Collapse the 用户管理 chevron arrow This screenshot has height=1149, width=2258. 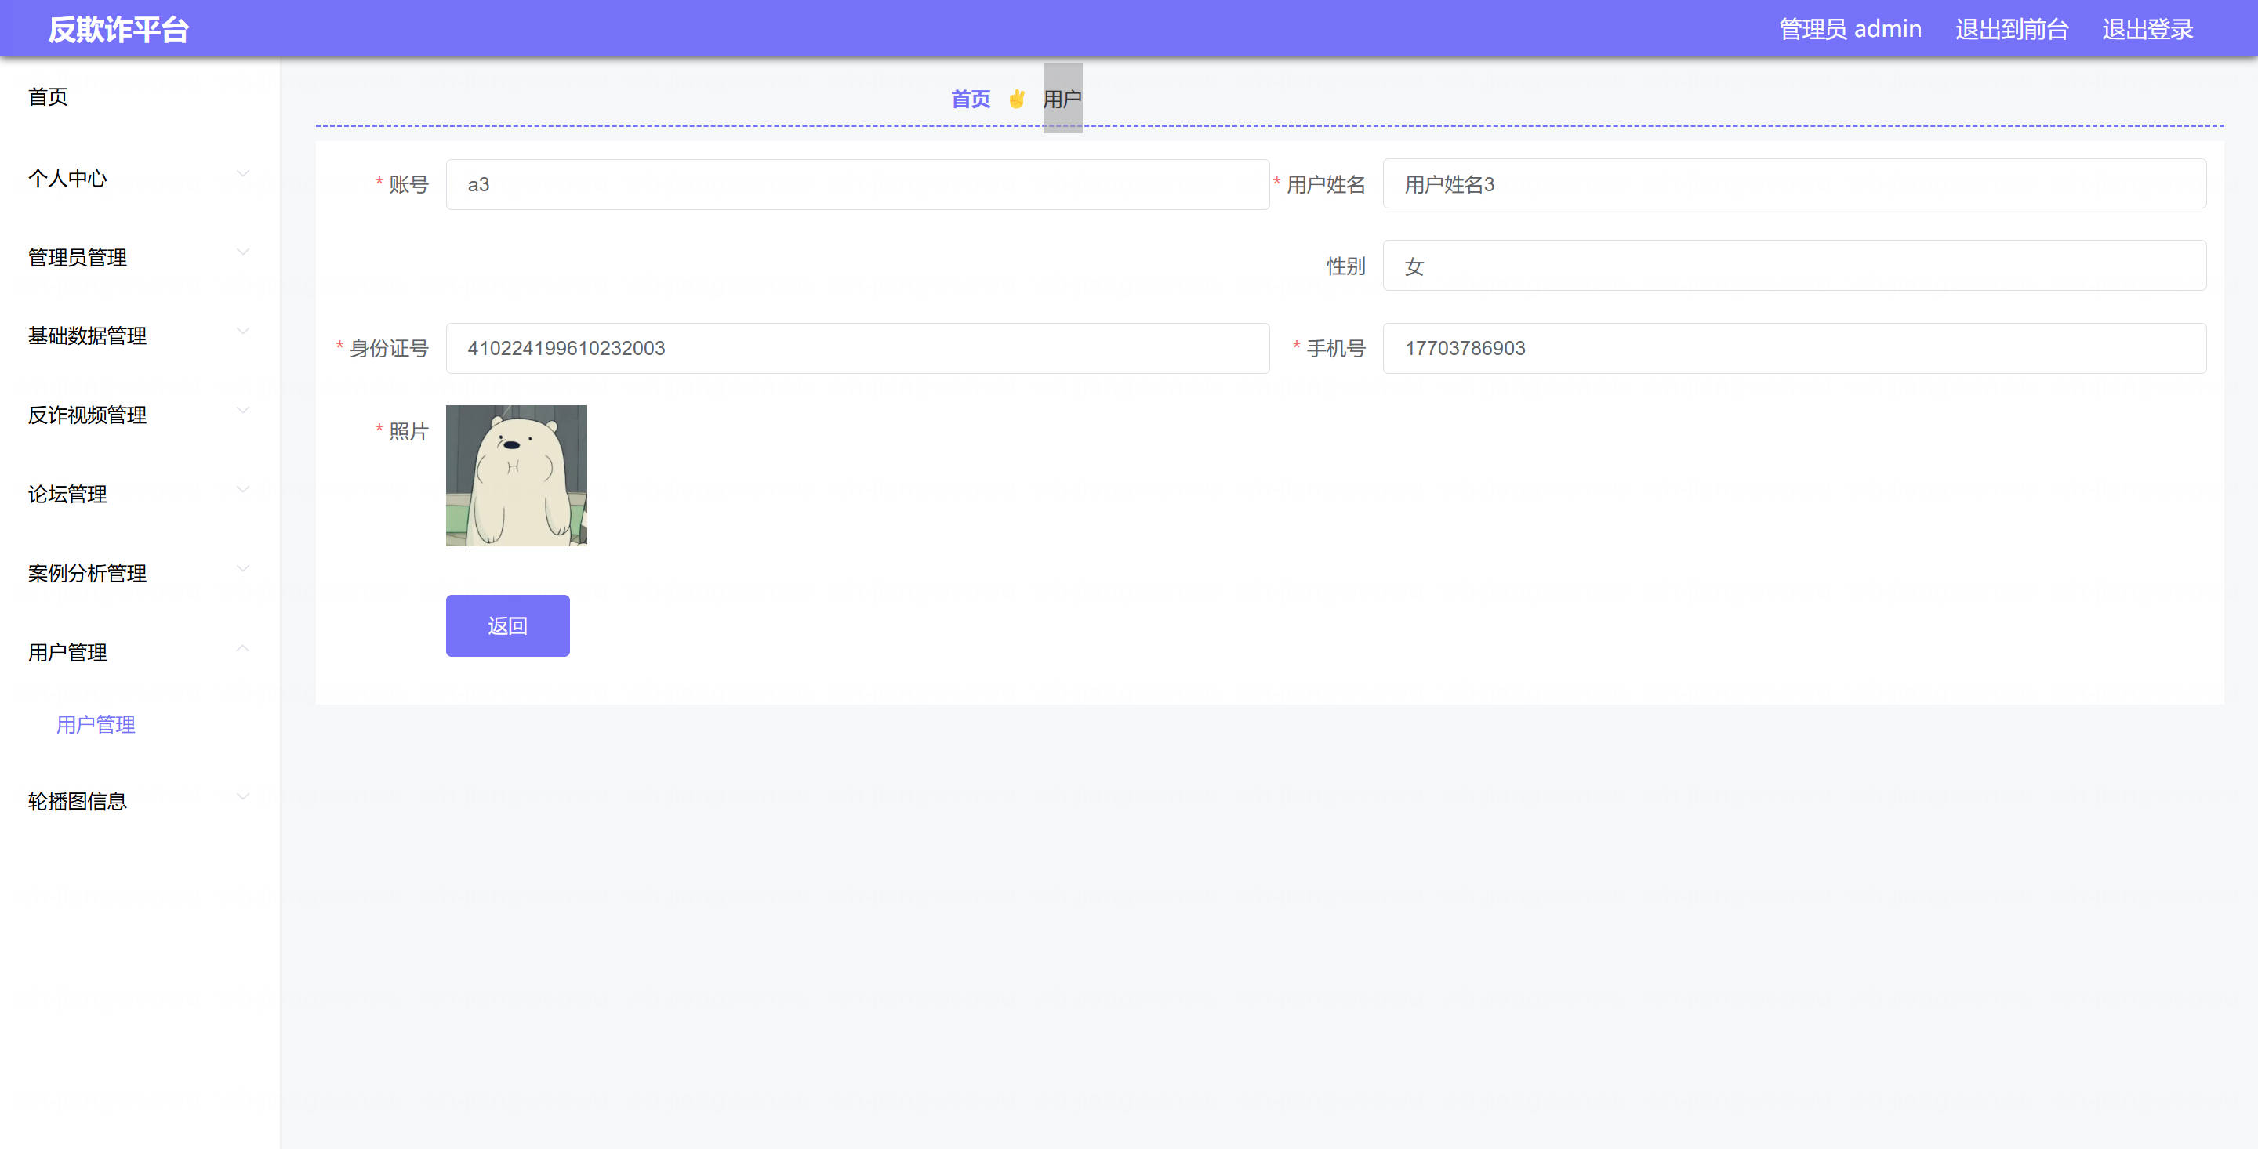coord(243,648)
